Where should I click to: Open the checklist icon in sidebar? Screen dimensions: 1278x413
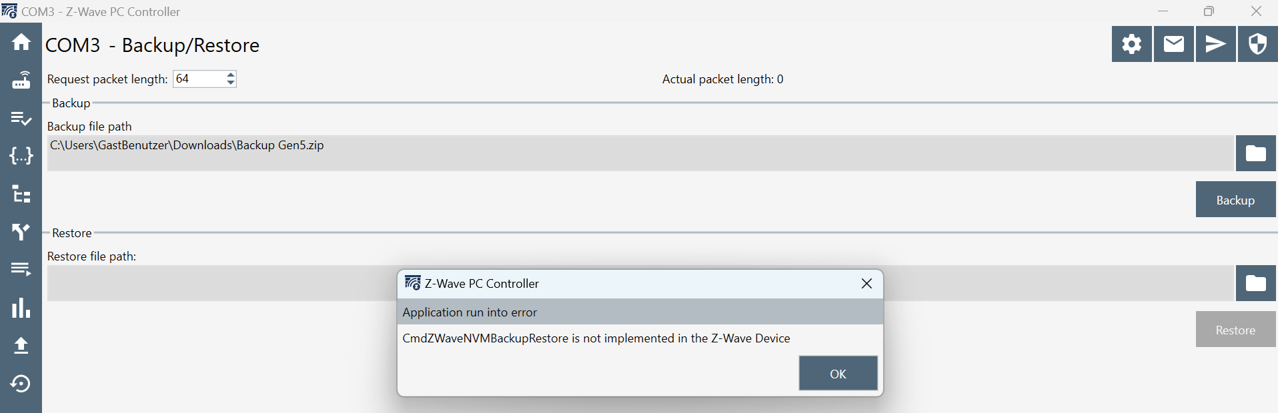[x=21, y=119]
